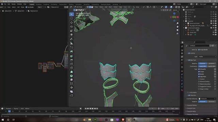
Task: Uncheck the Border edge type
Action: [x=199, y=74]
